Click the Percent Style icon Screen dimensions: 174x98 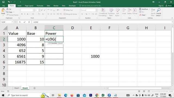[86, 14]
